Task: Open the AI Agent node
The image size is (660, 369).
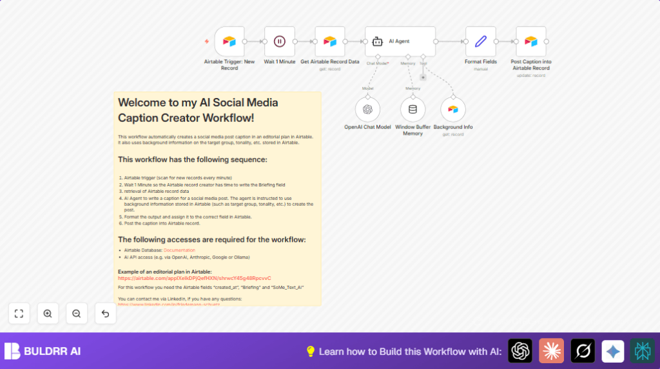Action: (x=400, y=41)
